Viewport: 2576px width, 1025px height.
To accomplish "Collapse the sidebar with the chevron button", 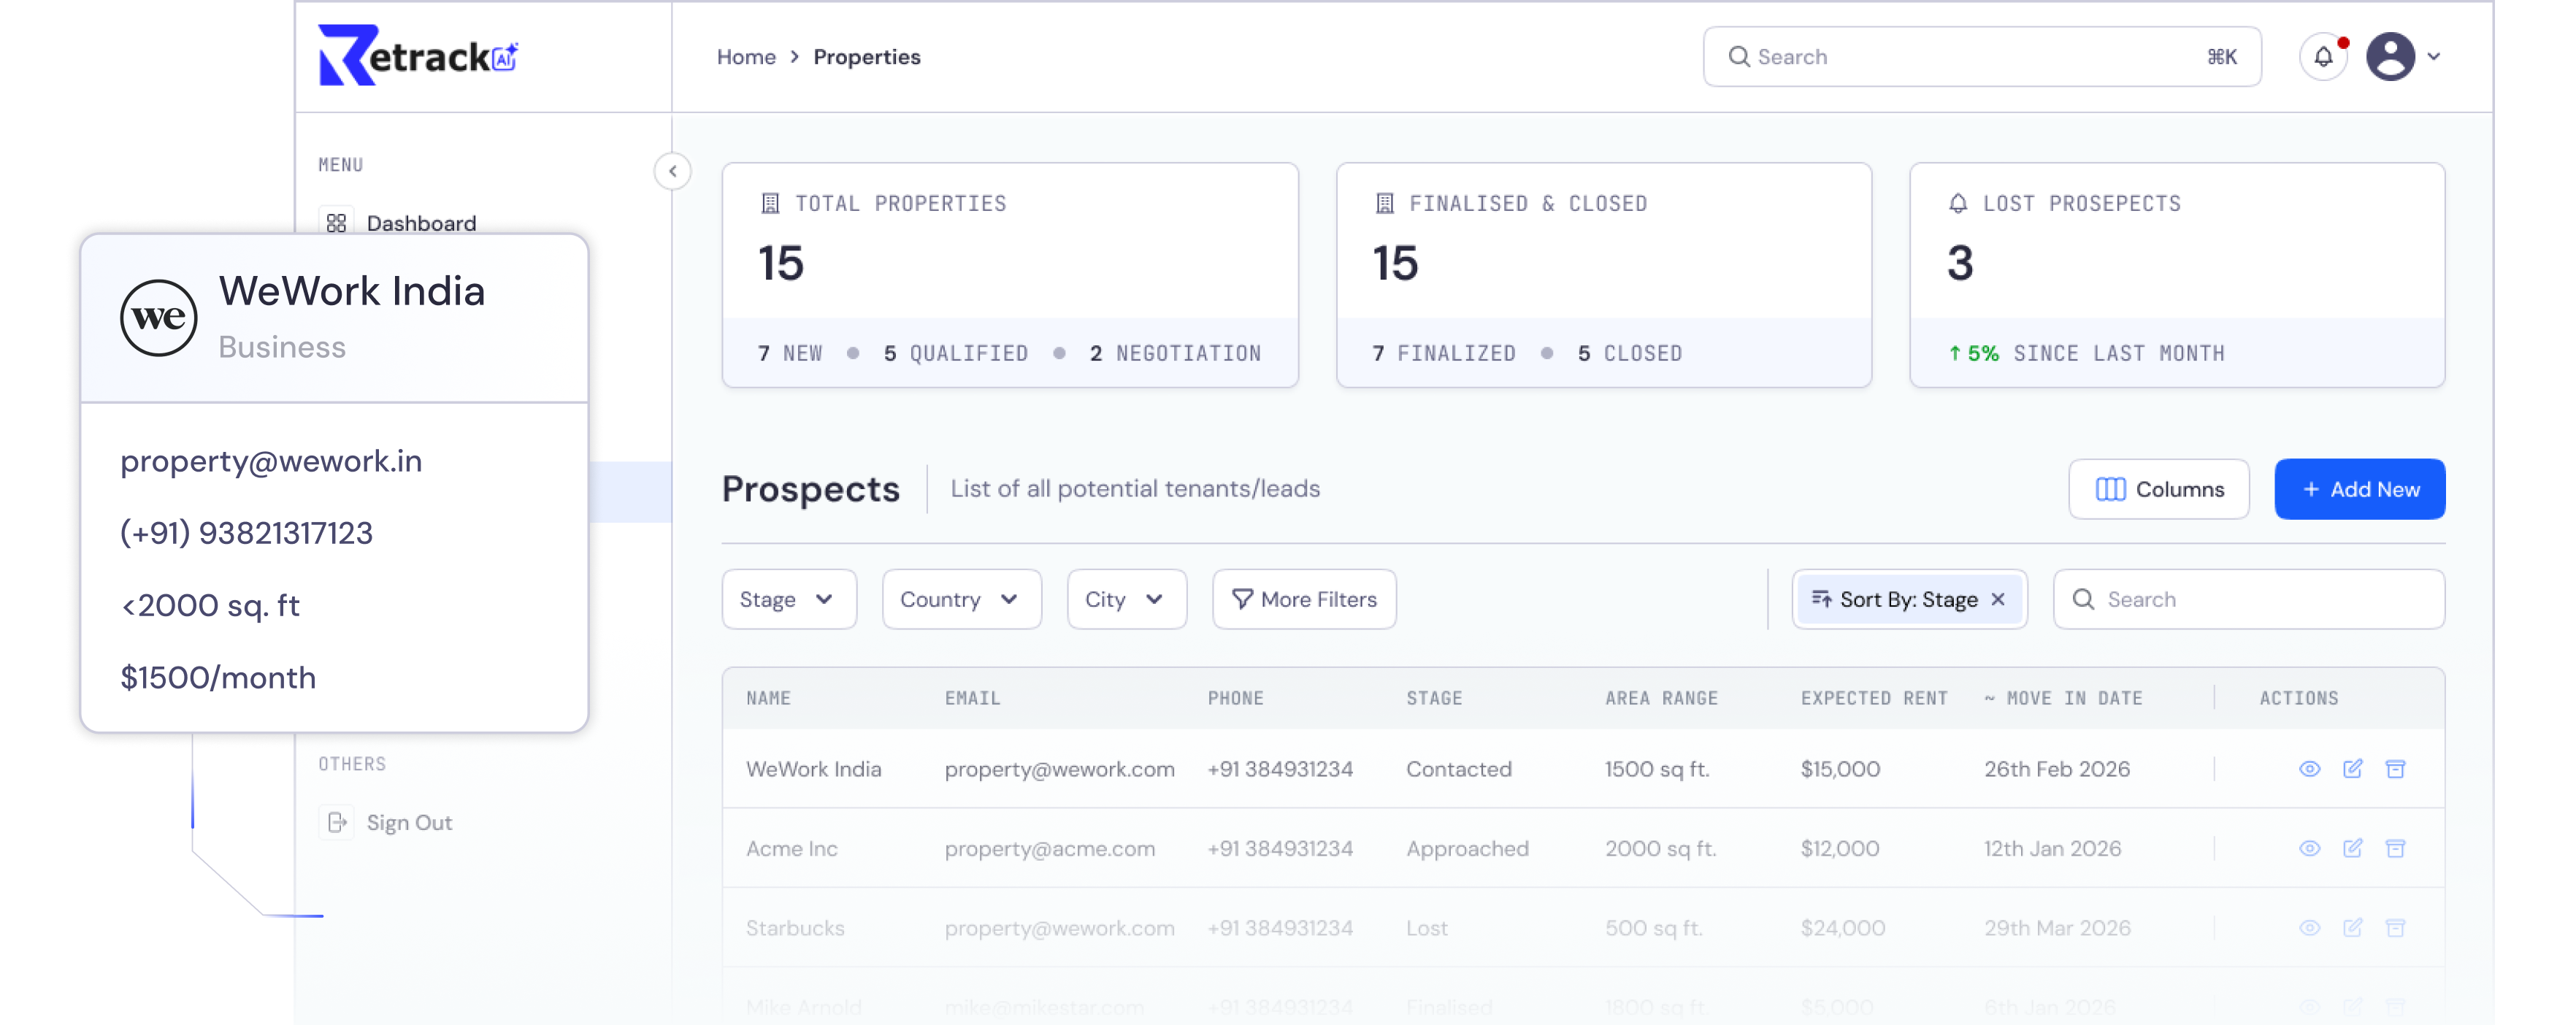I will point(673,171).
